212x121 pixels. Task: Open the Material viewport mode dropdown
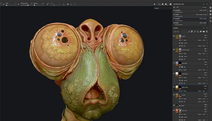tap(162, 8)
